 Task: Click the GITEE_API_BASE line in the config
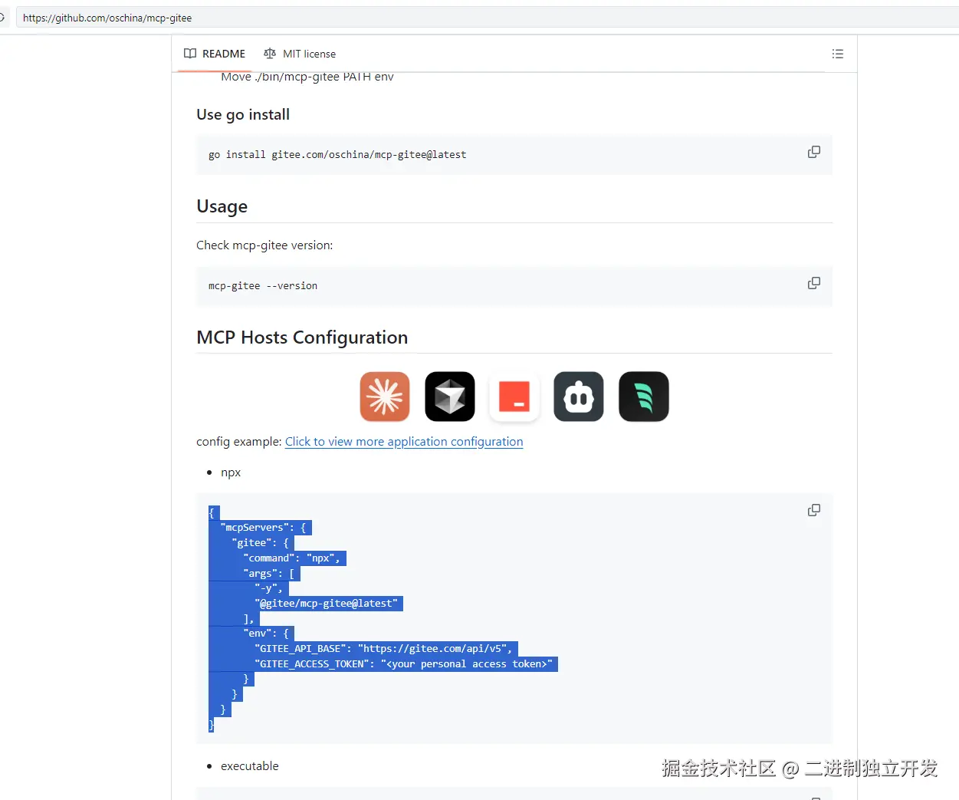point(383,649)
